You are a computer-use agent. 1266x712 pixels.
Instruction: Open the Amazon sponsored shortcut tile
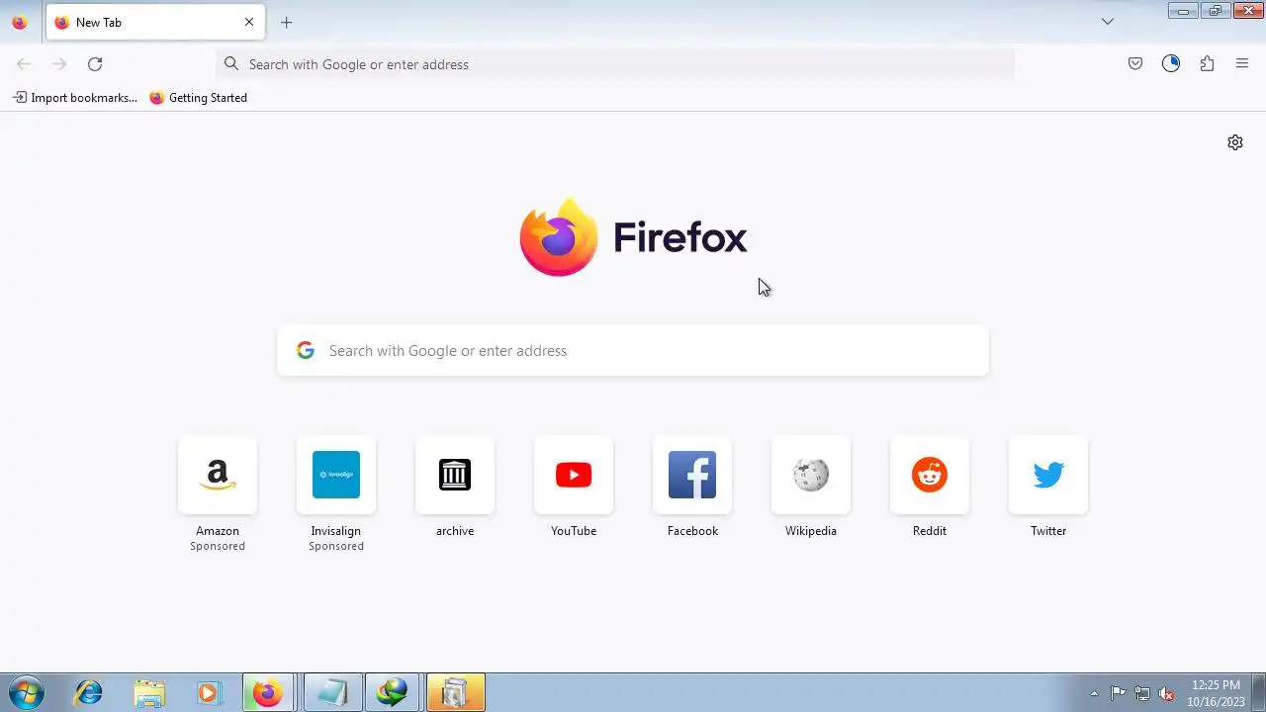pos(218,475)
